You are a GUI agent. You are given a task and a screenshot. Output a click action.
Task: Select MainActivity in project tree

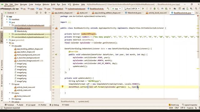click(x=22, y=31)
